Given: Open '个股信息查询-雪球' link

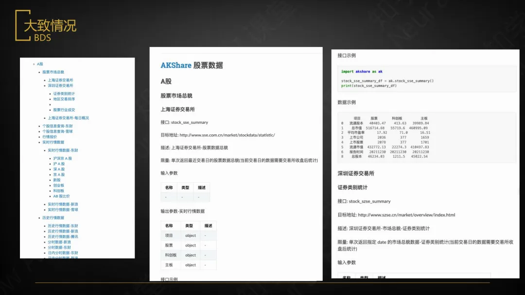Looking at the screenshot, I should point(57,131).
